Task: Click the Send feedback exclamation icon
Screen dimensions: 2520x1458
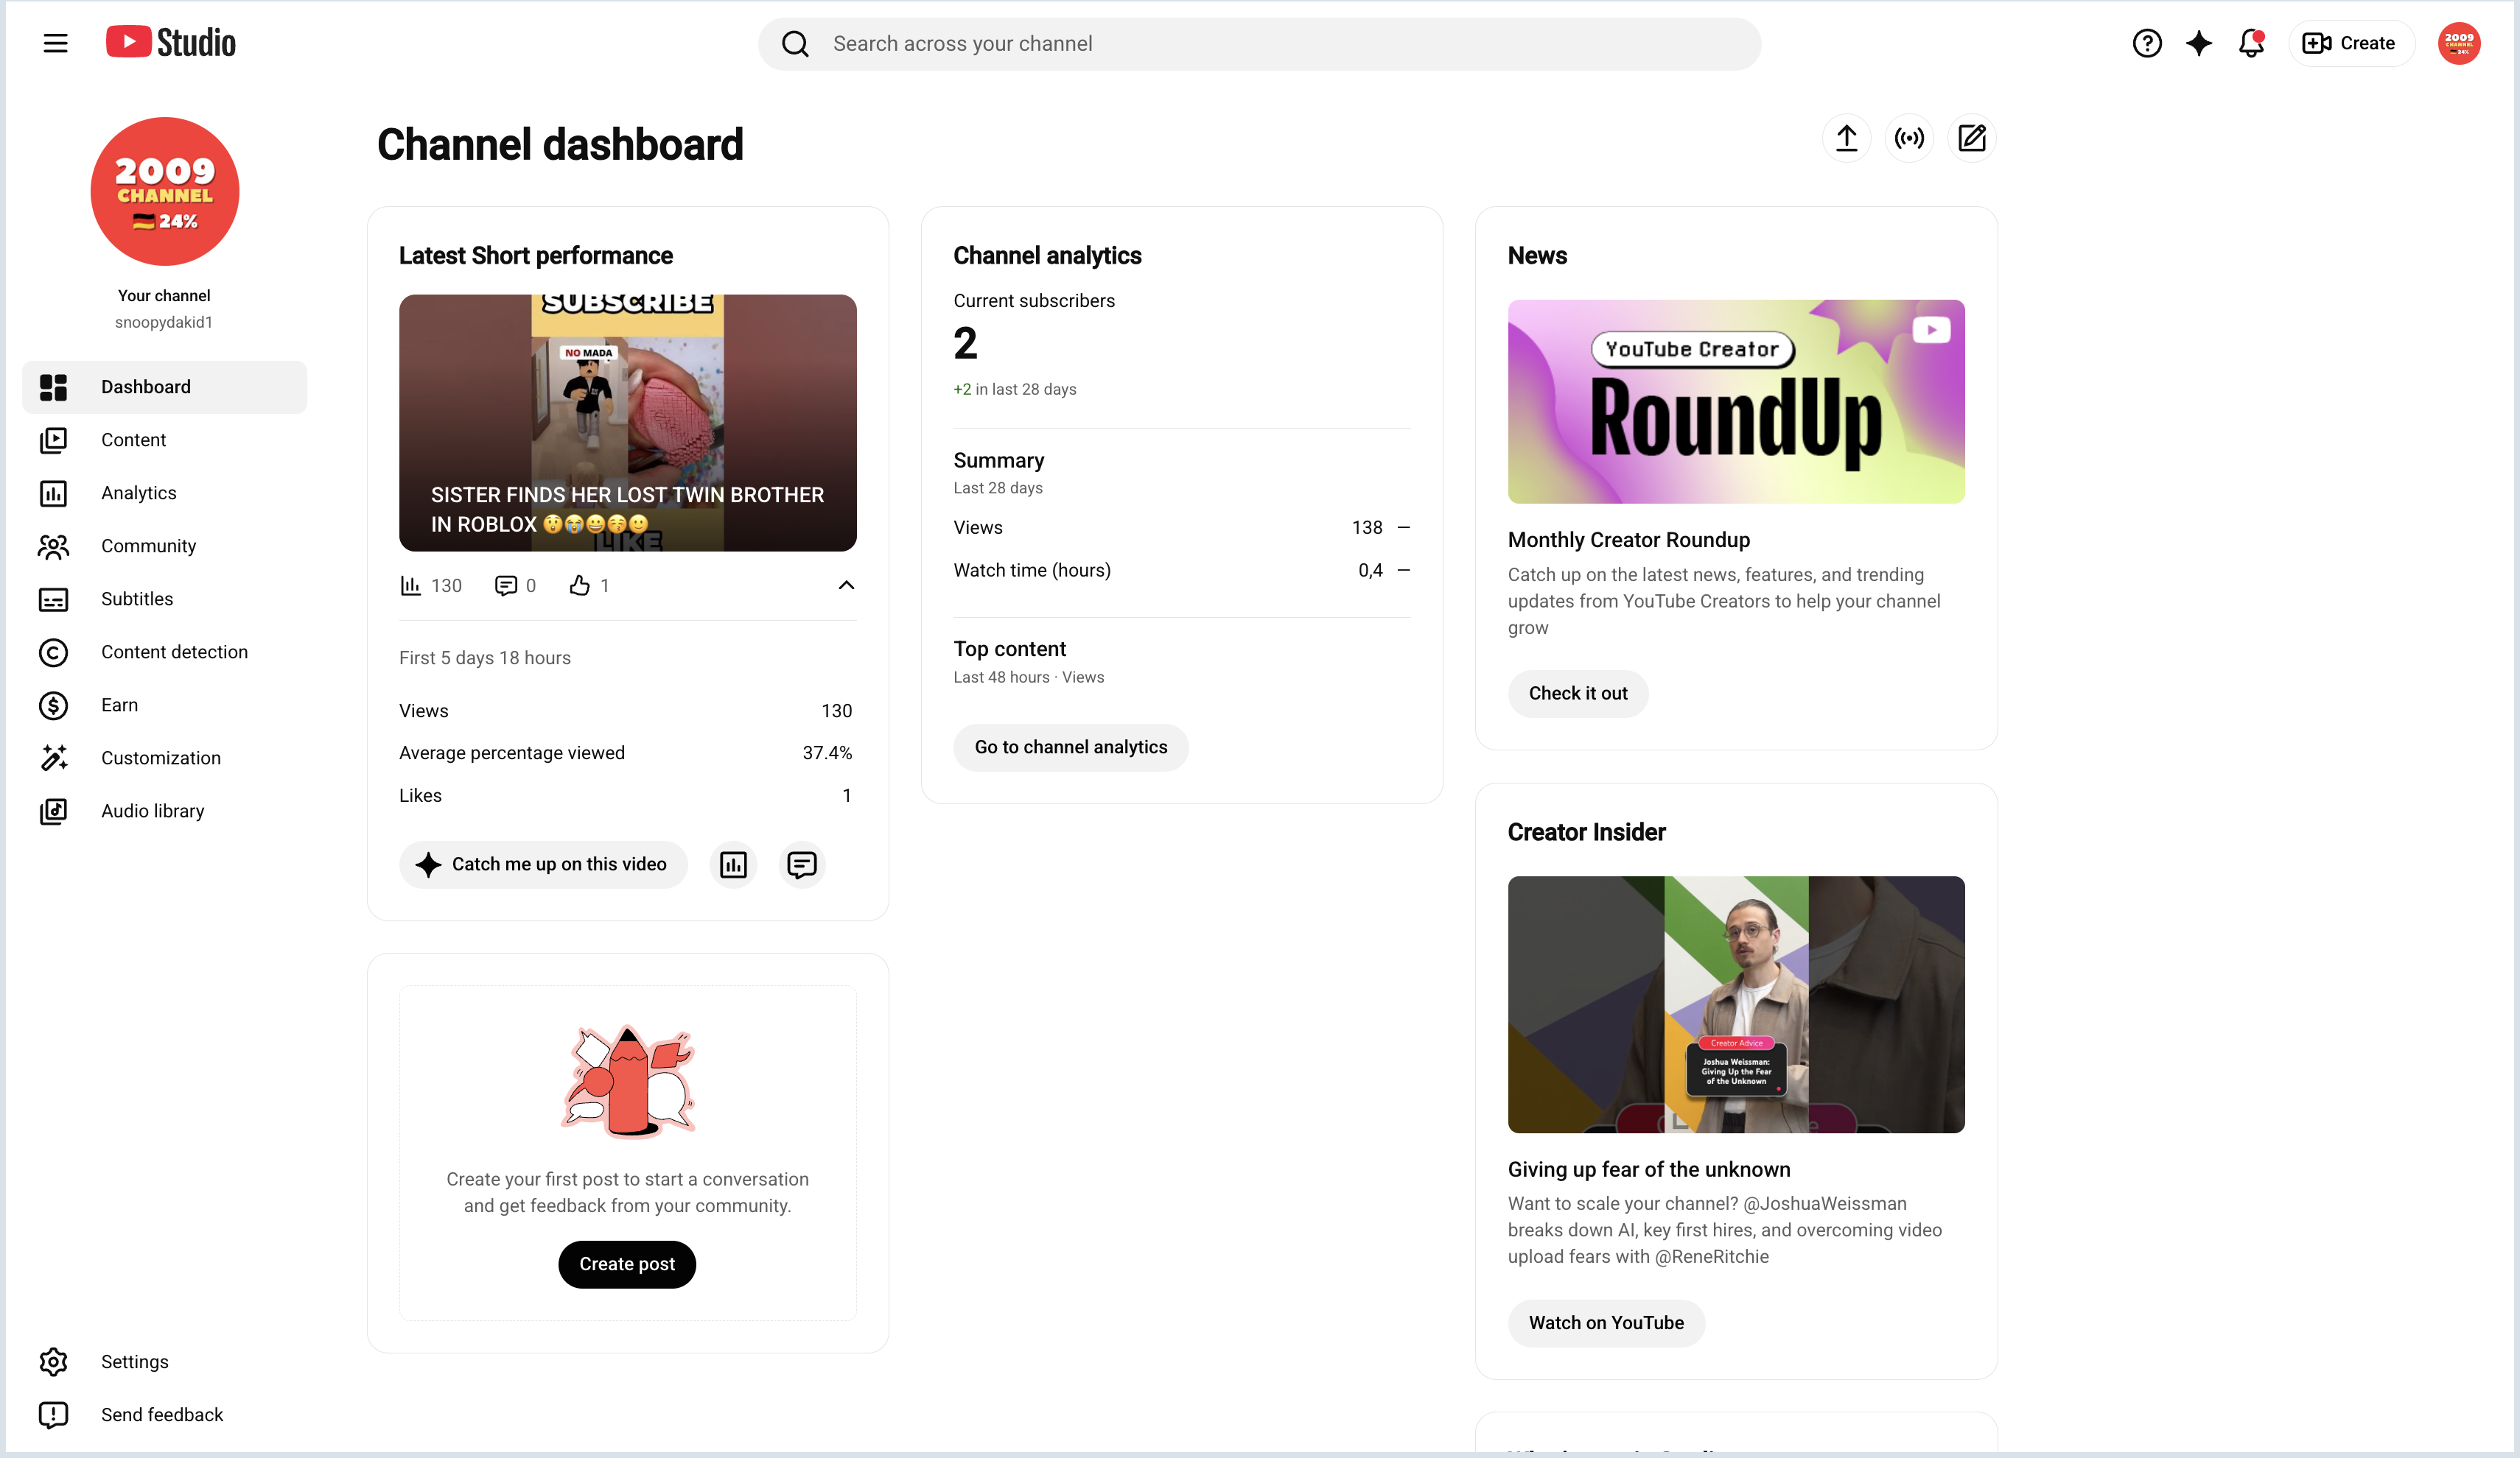Action: click(x=53, y=1414)
